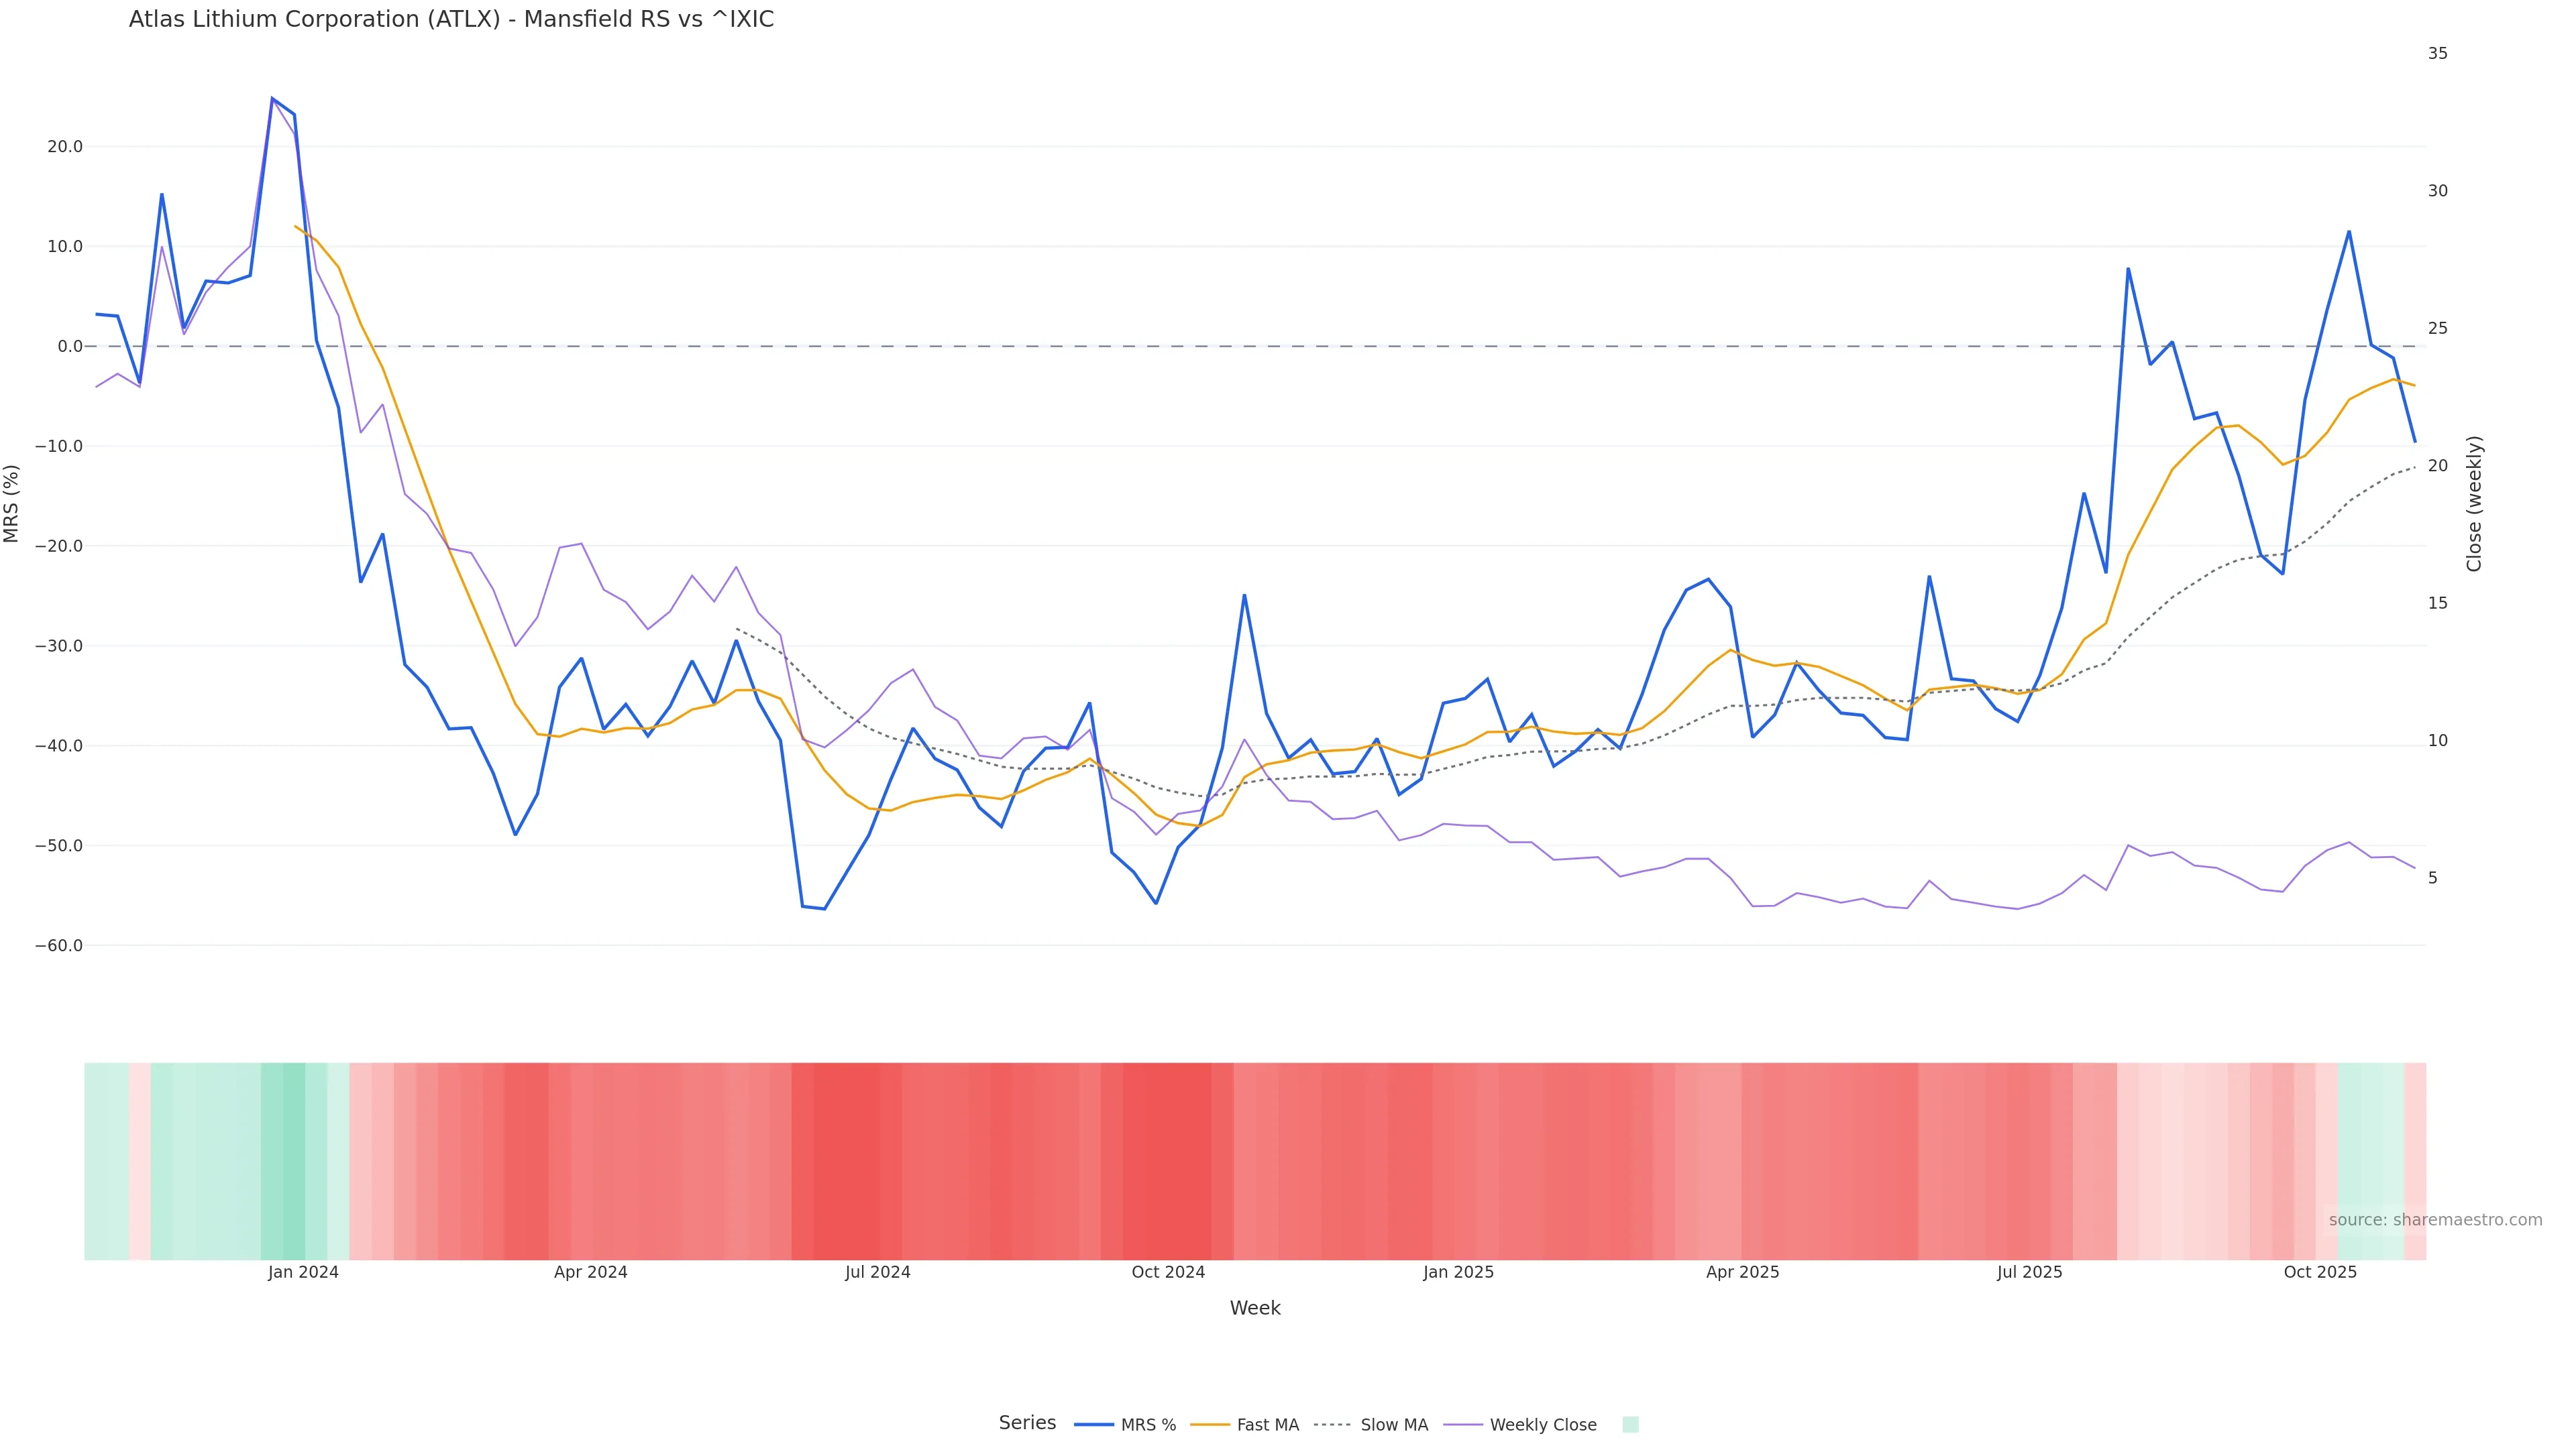Toggle the Weekly Close series text label

[x=1543, y=1425]
